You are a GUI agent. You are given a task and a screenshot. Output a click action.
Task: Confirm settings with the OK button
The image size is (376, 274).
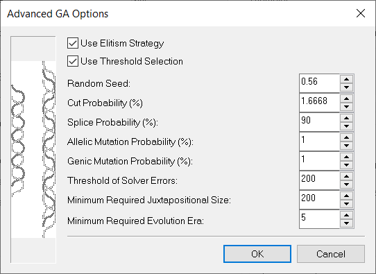(257, 254)
